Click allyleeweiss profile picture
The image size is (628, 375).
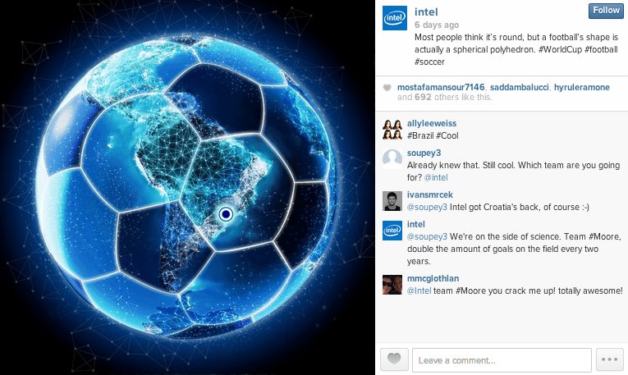click(x=392, y=130)
